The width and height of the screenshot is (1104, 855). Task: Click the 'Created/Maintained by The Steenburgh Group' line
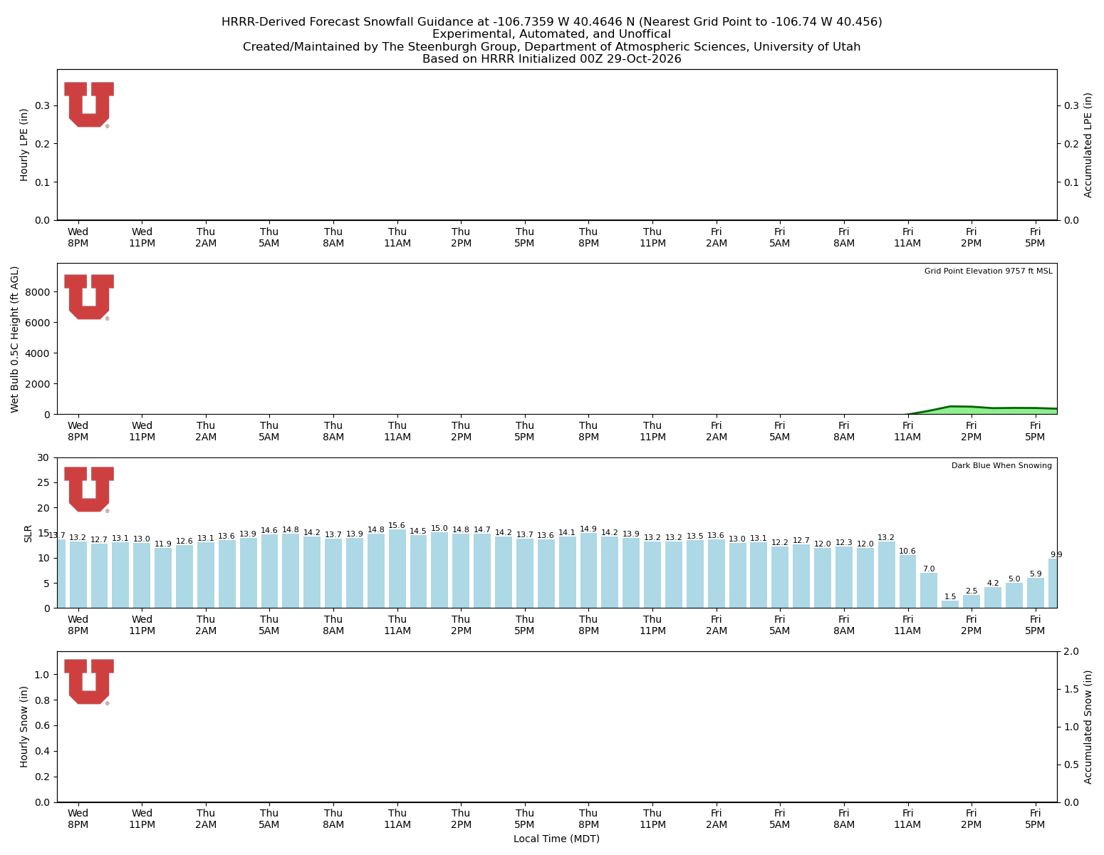[552, 47]
